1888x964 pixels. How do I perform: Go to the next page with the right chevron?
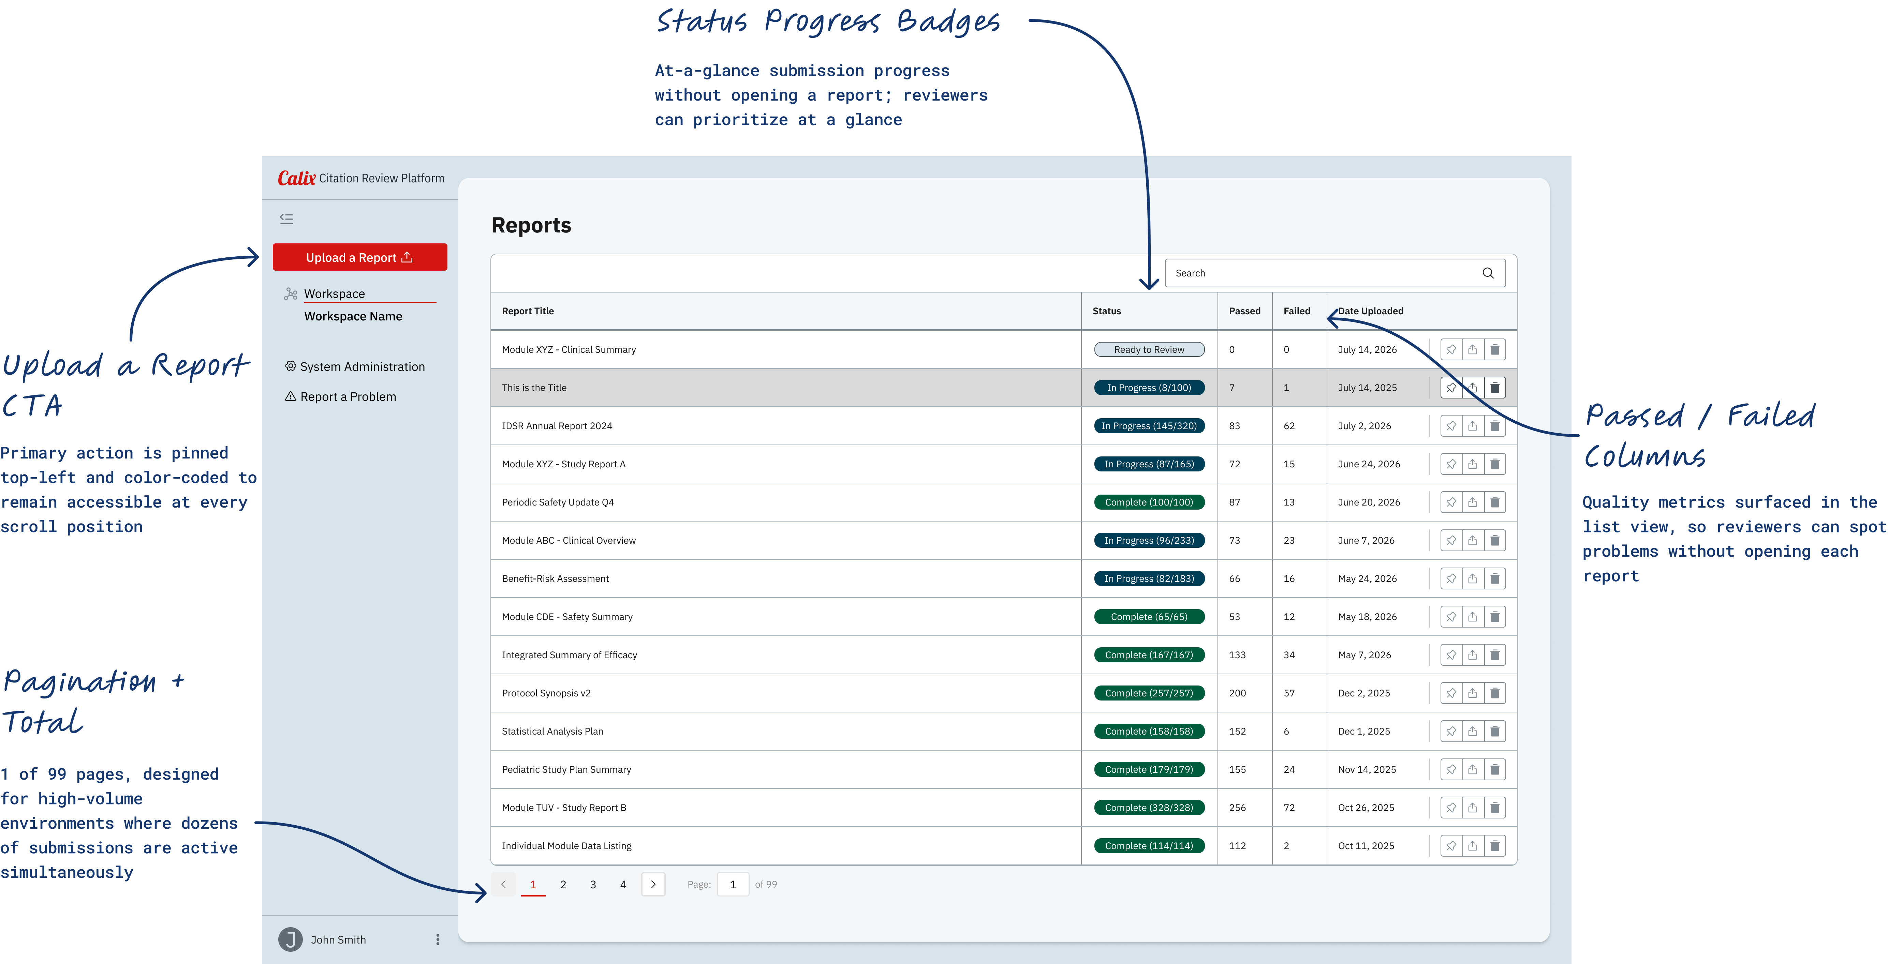[x=653, y=884]
